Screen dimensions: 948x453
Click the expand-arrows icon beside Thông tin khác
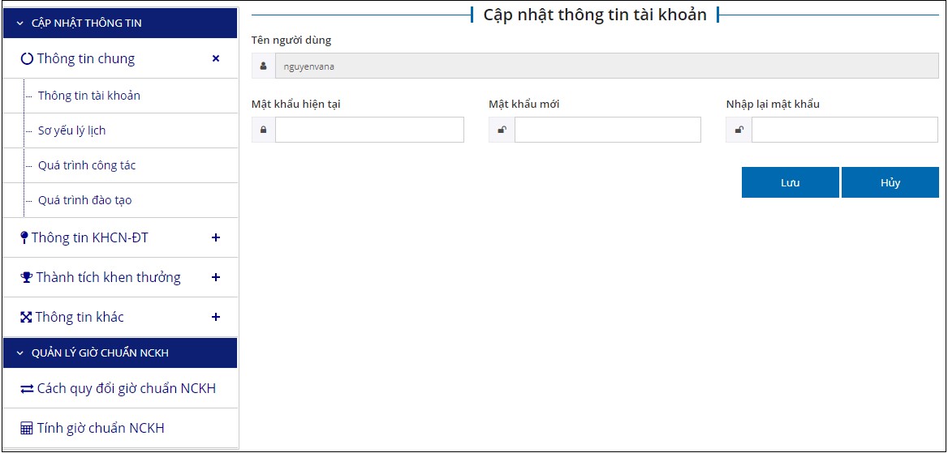click(x=26, y=317)
